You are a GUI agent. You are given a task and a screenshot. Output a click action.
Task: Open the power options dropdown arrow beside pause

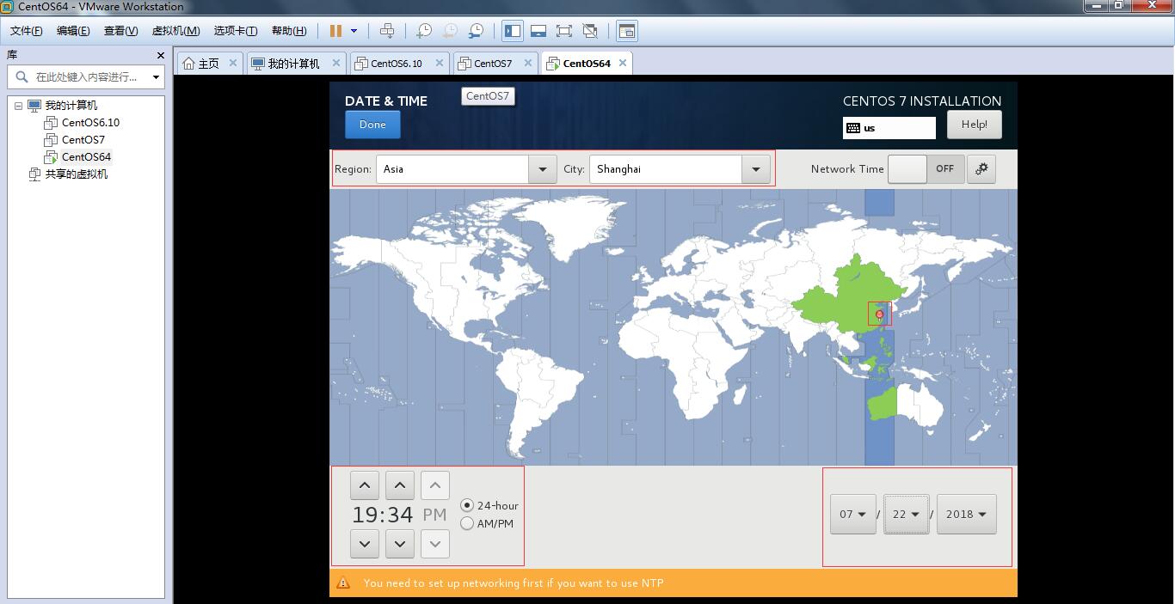pyautogui.click(x=354, y=31)
